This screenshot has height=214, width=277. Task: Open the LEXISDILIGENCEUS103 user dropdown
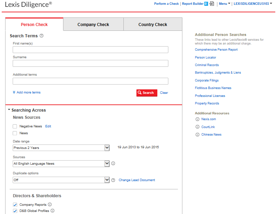(x=253, y=4)
